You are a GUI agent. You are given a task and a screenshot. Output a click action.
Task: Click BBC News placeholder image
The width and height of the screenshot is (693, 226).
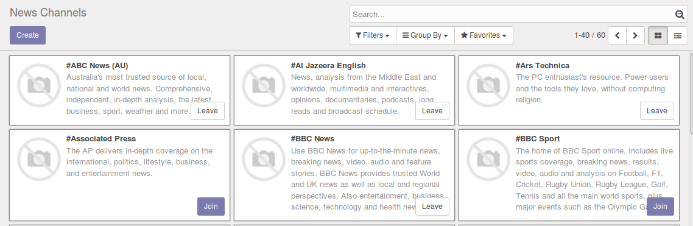(x=264, y=159)
